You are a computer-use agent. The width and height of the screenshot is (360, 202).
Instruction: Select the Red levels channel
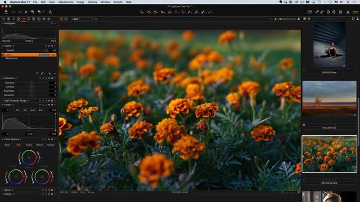[25, 110]
